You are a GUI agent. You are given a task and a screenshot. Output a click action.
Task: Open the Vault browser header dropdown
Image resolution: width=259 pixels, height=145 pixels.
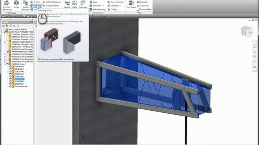pyautogui.click(x=9, y=22)
